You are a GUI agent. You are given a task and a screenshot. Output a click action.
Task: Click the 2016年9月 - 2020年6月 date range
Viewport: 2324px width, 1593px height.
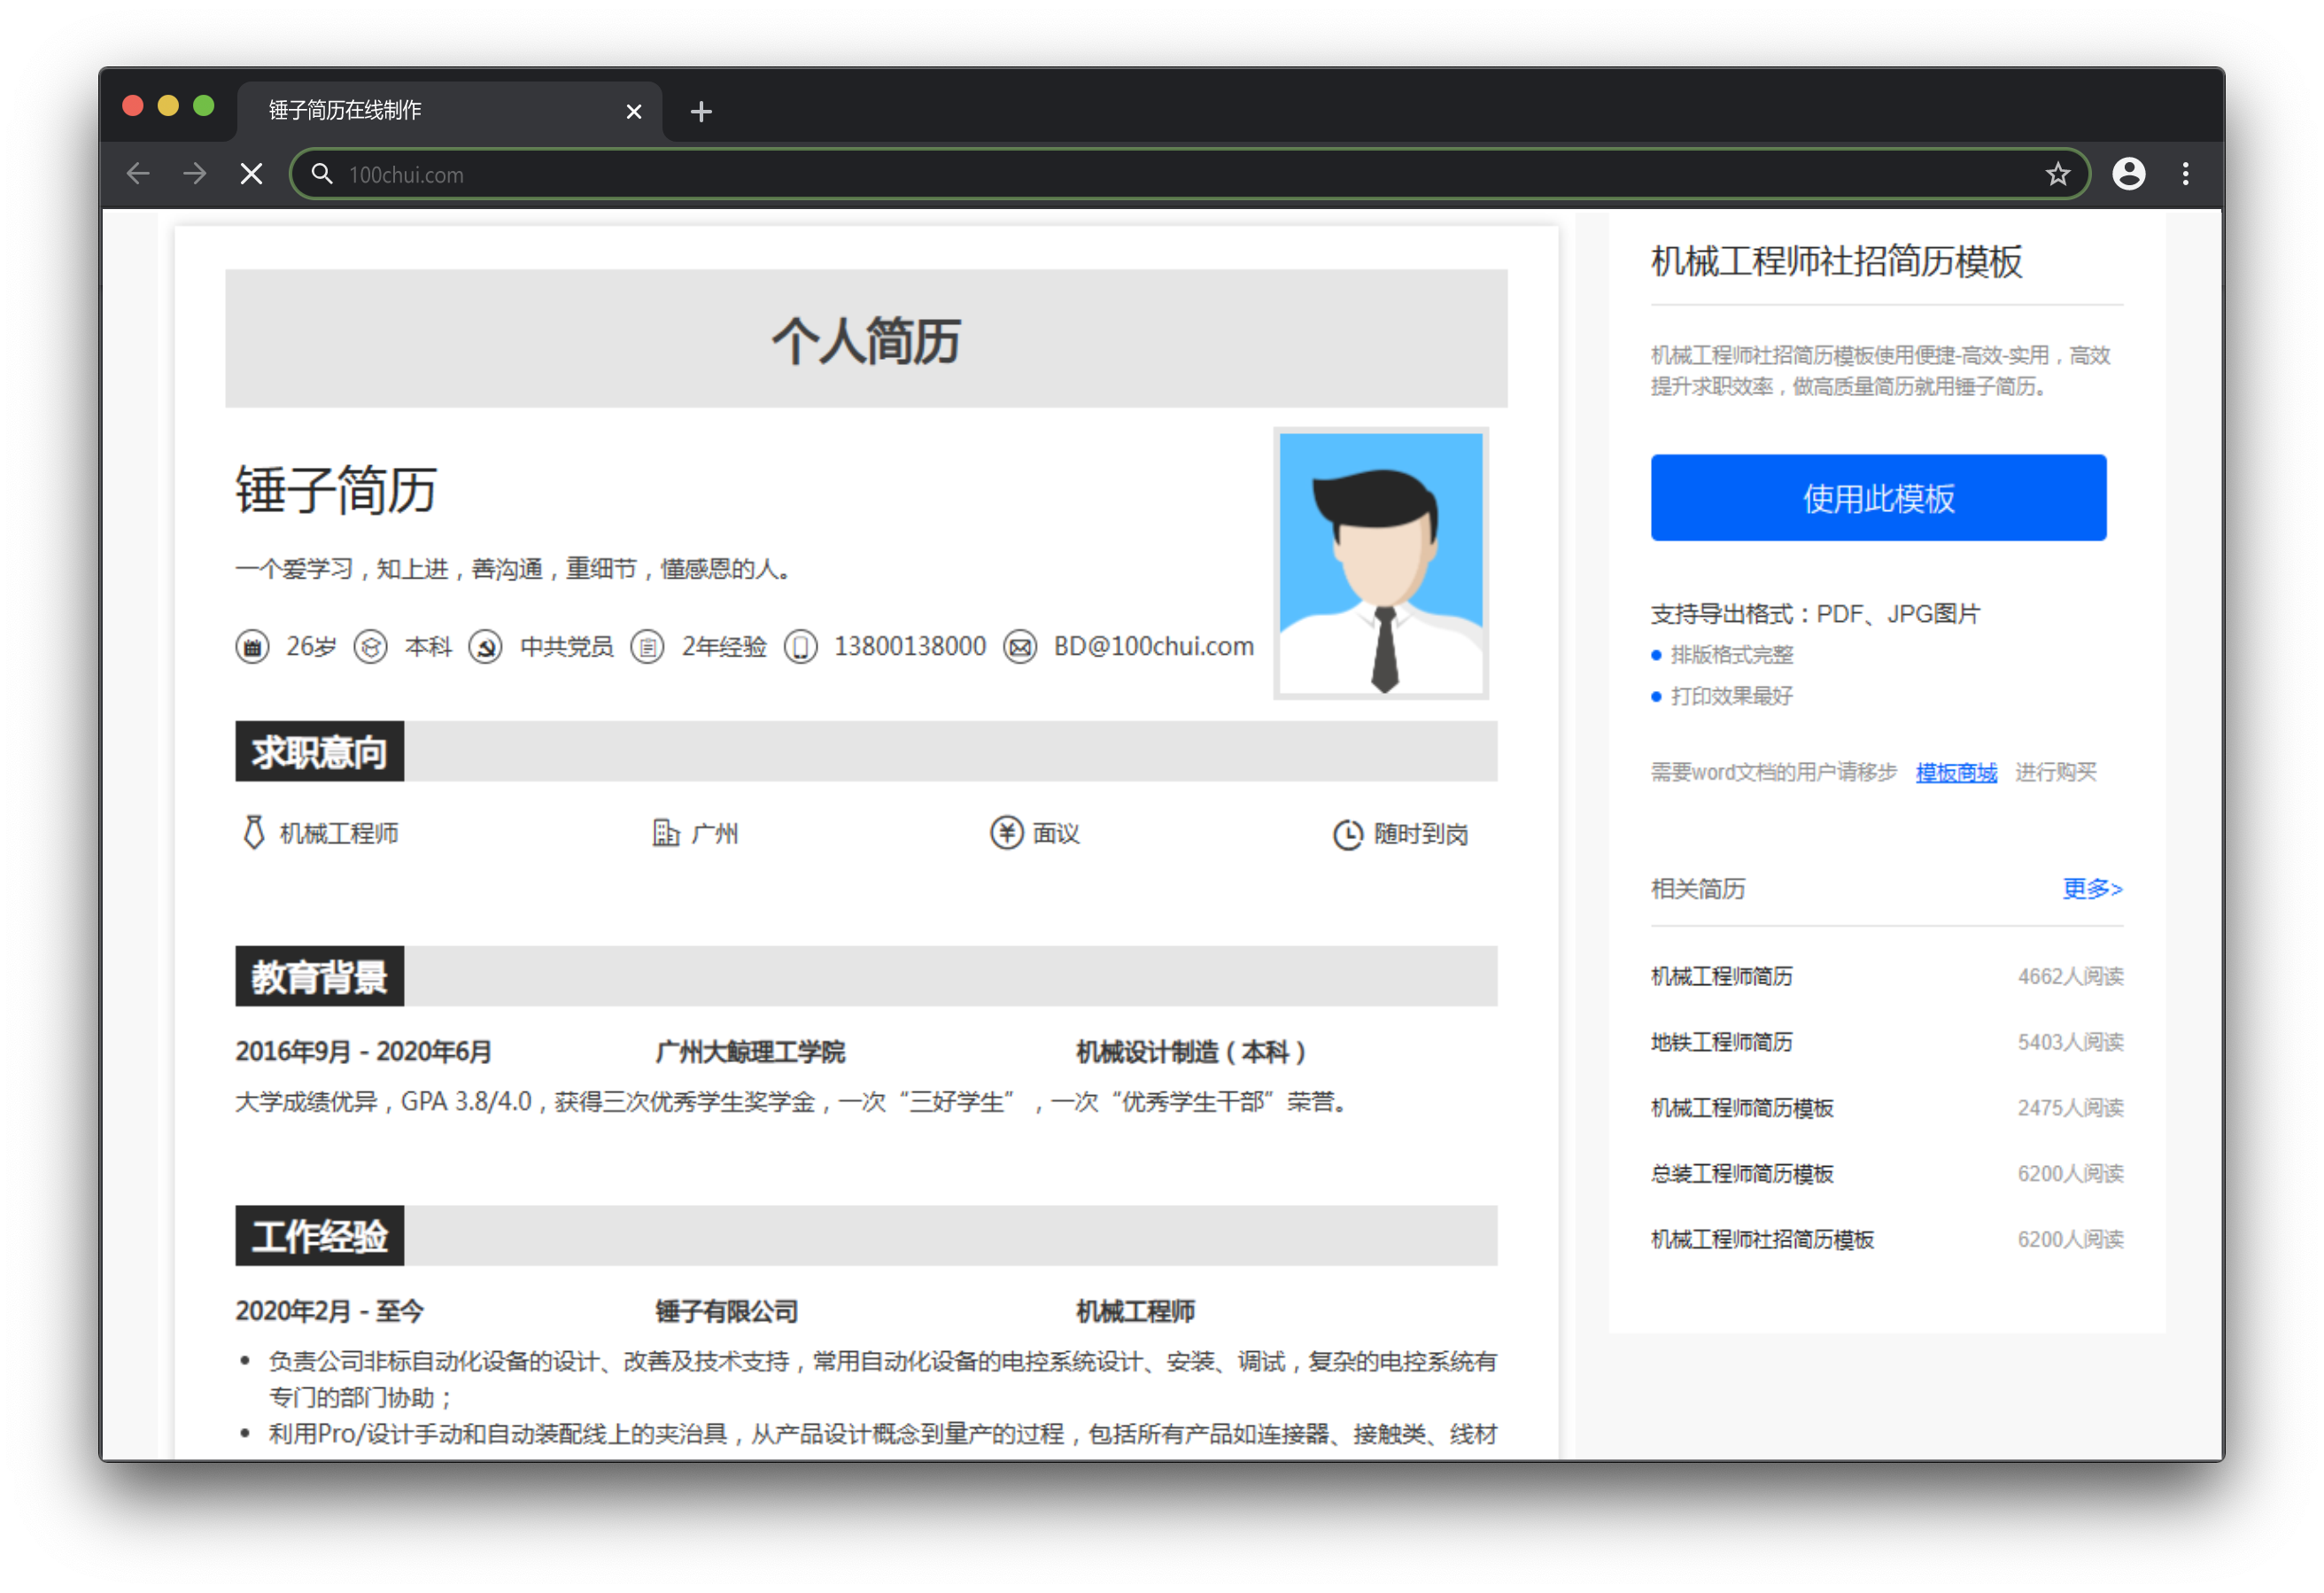[x=363, y=1052]
